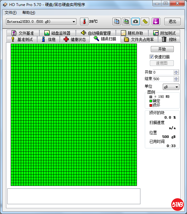Screen dimensions: 187x214
Task: Click the 开始 value input field
Action: tap(163, 72)
